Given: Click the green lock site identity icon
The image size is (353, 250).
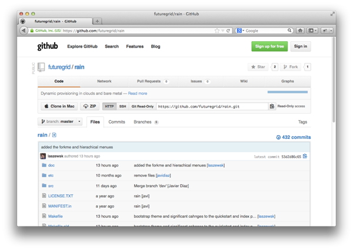Looking at the screenshot, I should [32, 31].
